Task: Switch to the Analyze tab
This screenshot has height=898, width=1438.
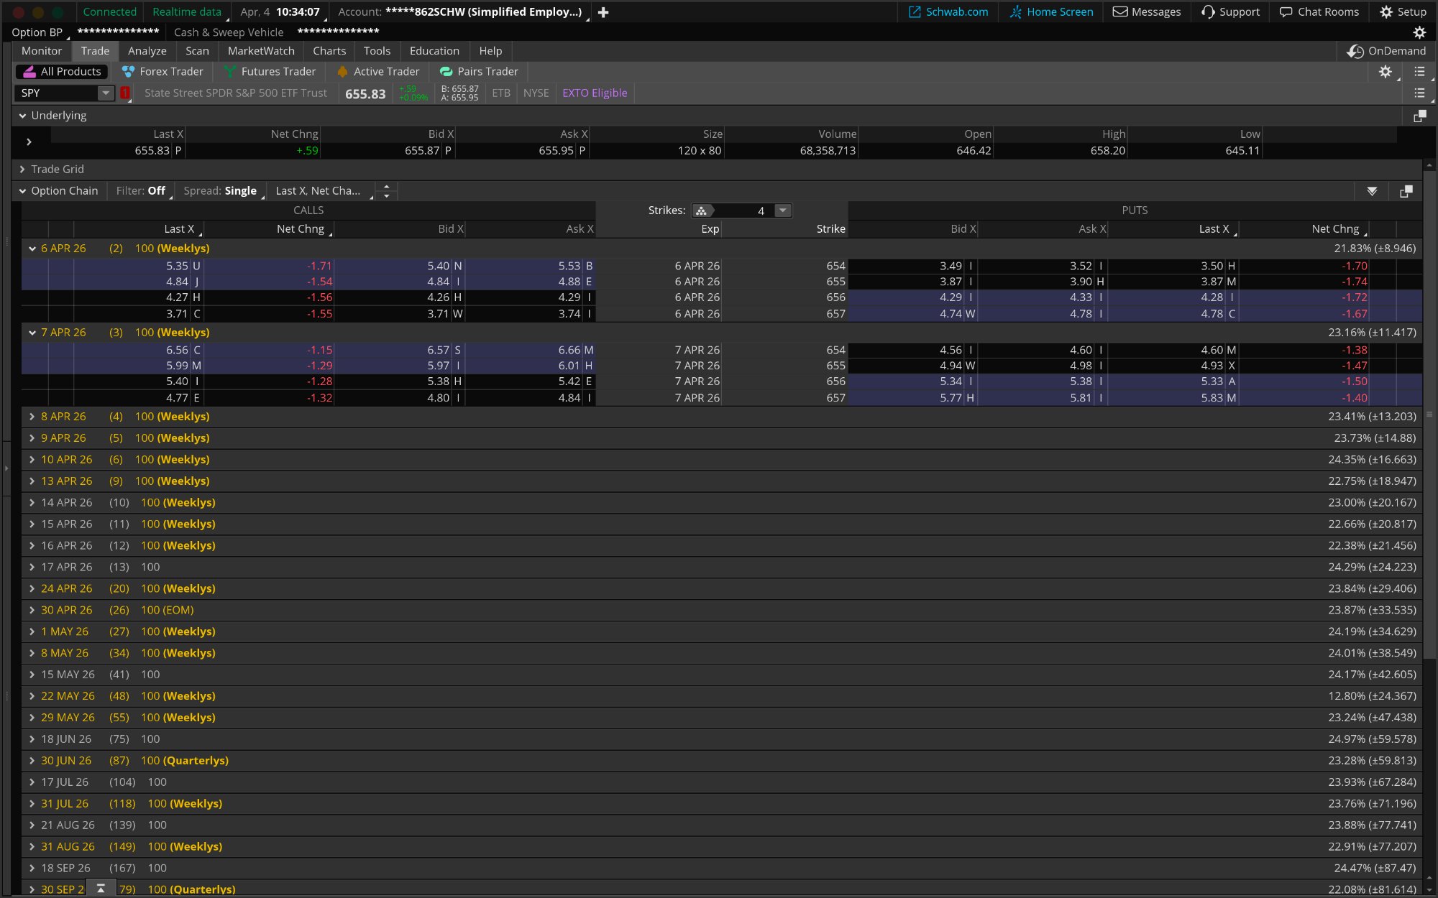Action: (147, 50)
